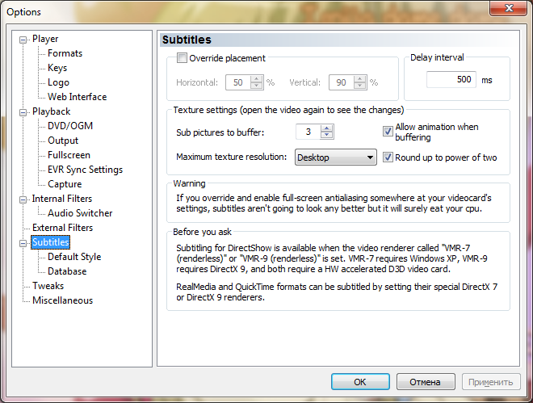Viewport: 533px width, 403px height.
Task: Click the Отмена cancel button
Action: (424, 382)
